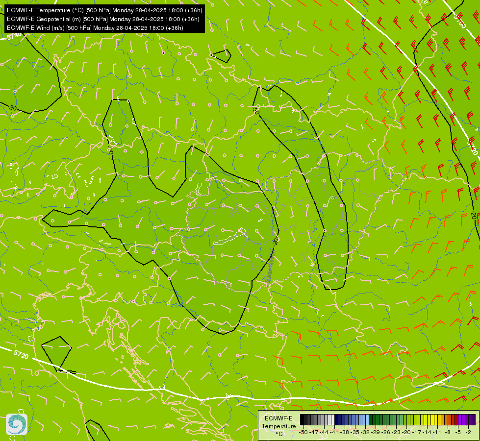The height and width of the screenshot is (441, 480).
Task: Click the -32 legend value
Action: click(x=366, y=432)
